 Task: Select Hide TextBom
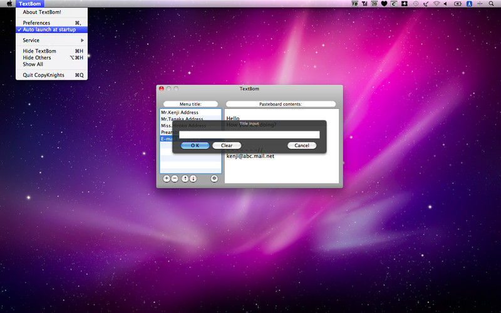(51, 51)
